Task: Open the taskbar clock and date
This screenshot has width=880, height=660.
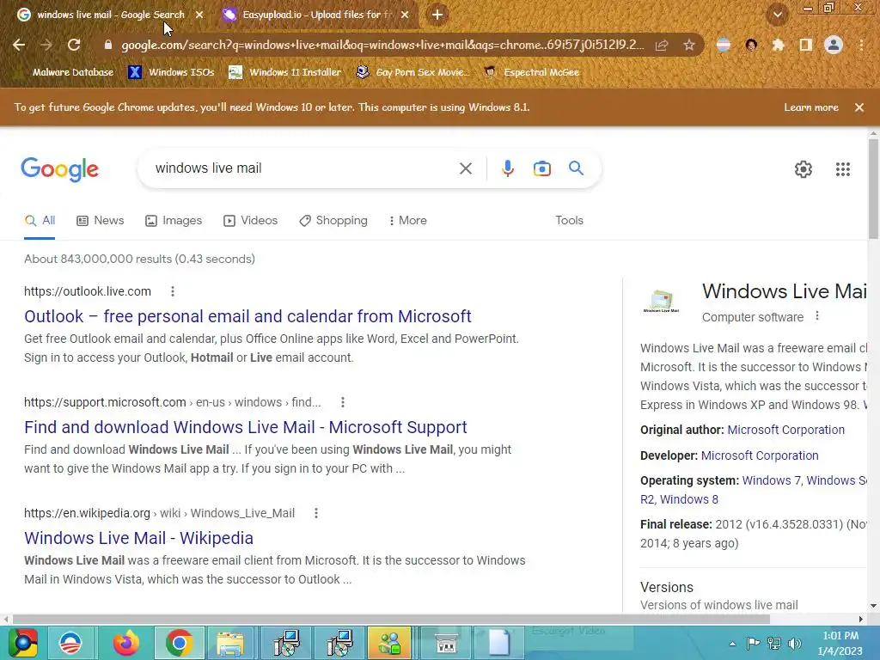Action: click(x=840, y=643)
